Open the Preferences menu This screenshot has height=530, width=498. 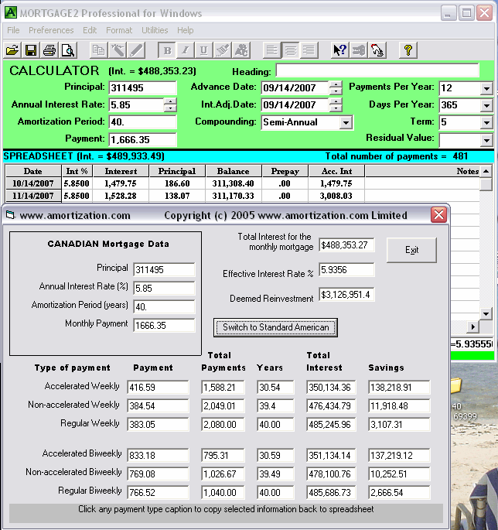pyautogui.click(x=51, y=30)
